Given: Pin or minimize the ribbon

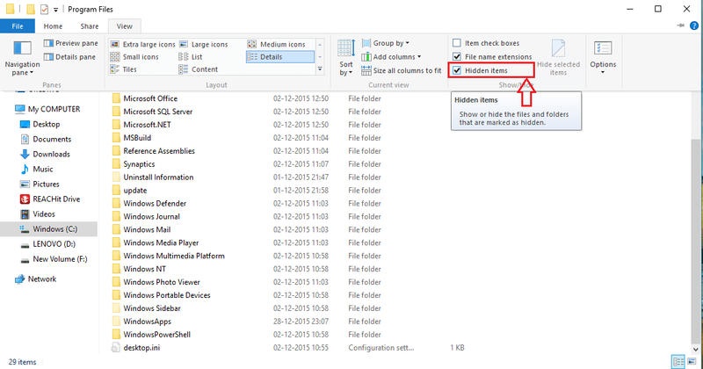Looking at the screenshot, I should 680,26.
